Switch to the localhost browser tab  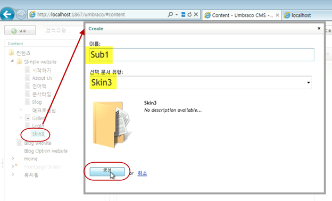click(x=307, y=15)
